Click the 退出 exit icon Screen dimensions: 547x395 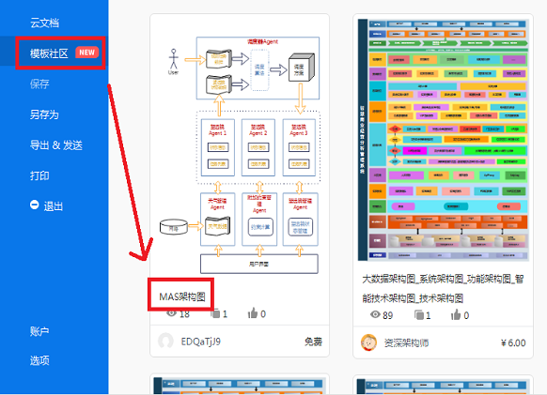34,205
